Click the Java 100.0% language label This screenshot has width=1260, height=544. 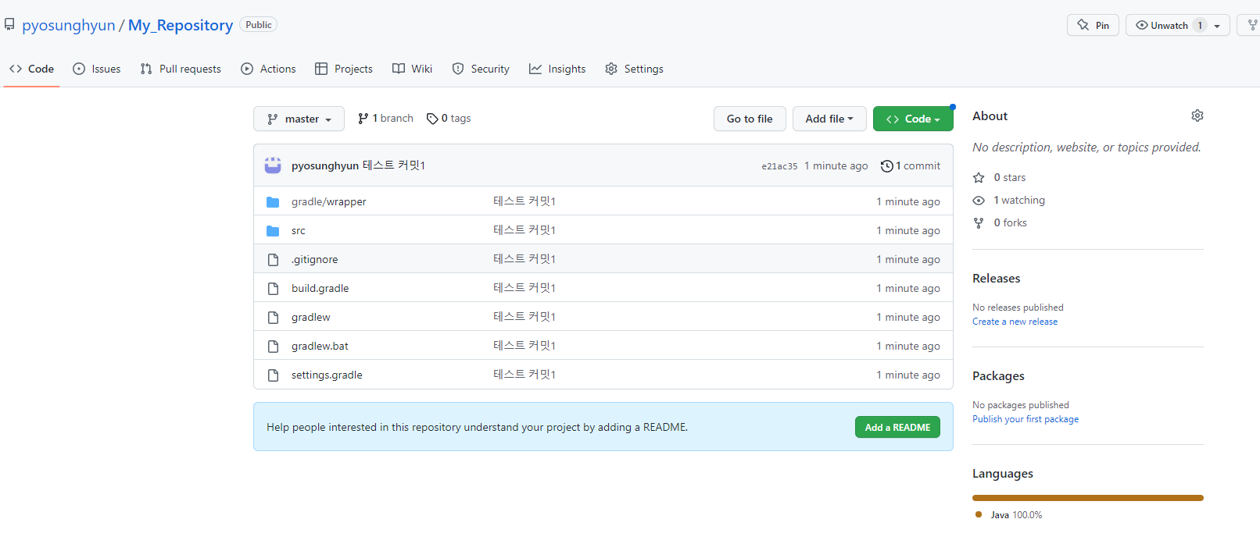pyautogui.click(x=1016, y=515)
